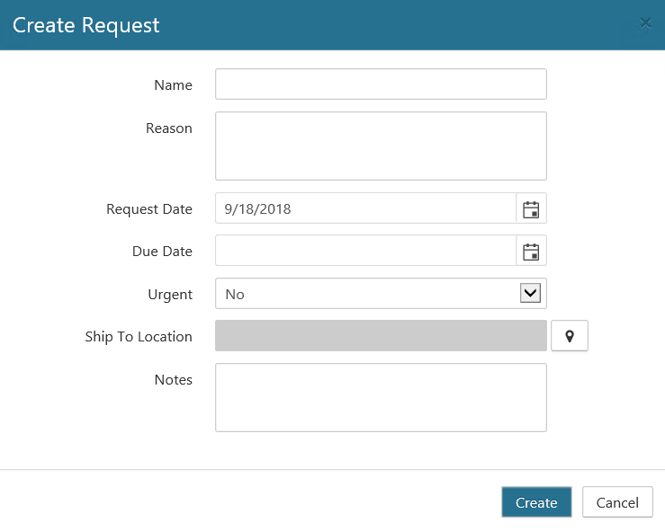The height and width of the screenshot is (531, 665).
Task: Click the Reason field label
Action: point(169,128)
